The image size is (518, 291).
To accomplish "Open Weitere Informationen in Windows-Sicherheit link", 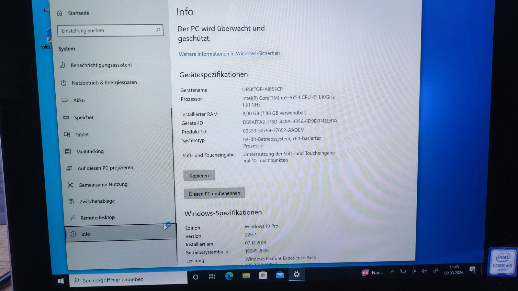I will 230,54.
